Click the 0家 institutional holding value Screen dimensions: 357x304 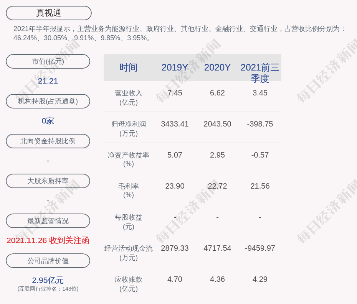point(48,121)
